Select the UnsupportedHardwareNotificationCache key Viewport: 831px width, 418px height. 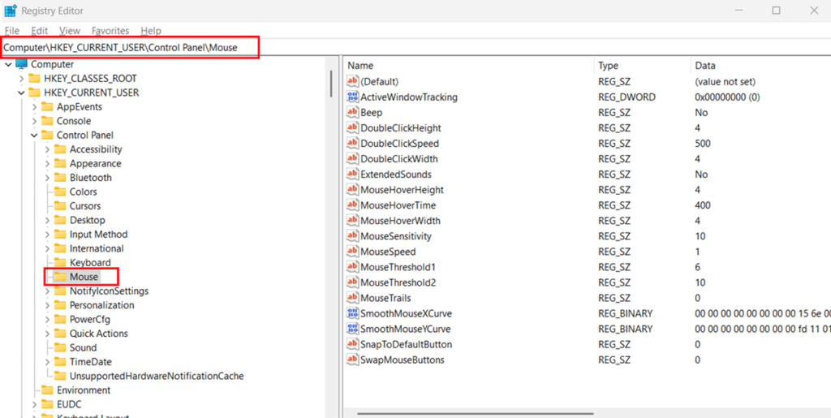[157, 376]
